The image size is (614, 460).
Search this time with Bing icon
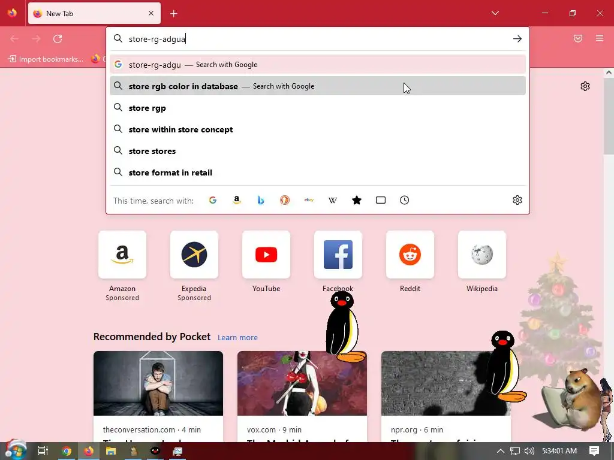click(x=261, y=200)
